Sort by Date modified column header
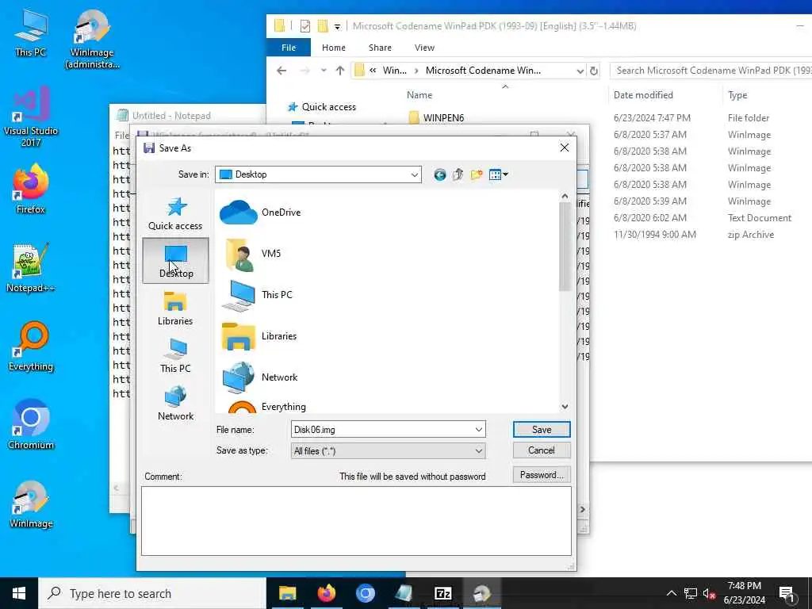Screen dimensions: 812x609 (x=643, y=95)
